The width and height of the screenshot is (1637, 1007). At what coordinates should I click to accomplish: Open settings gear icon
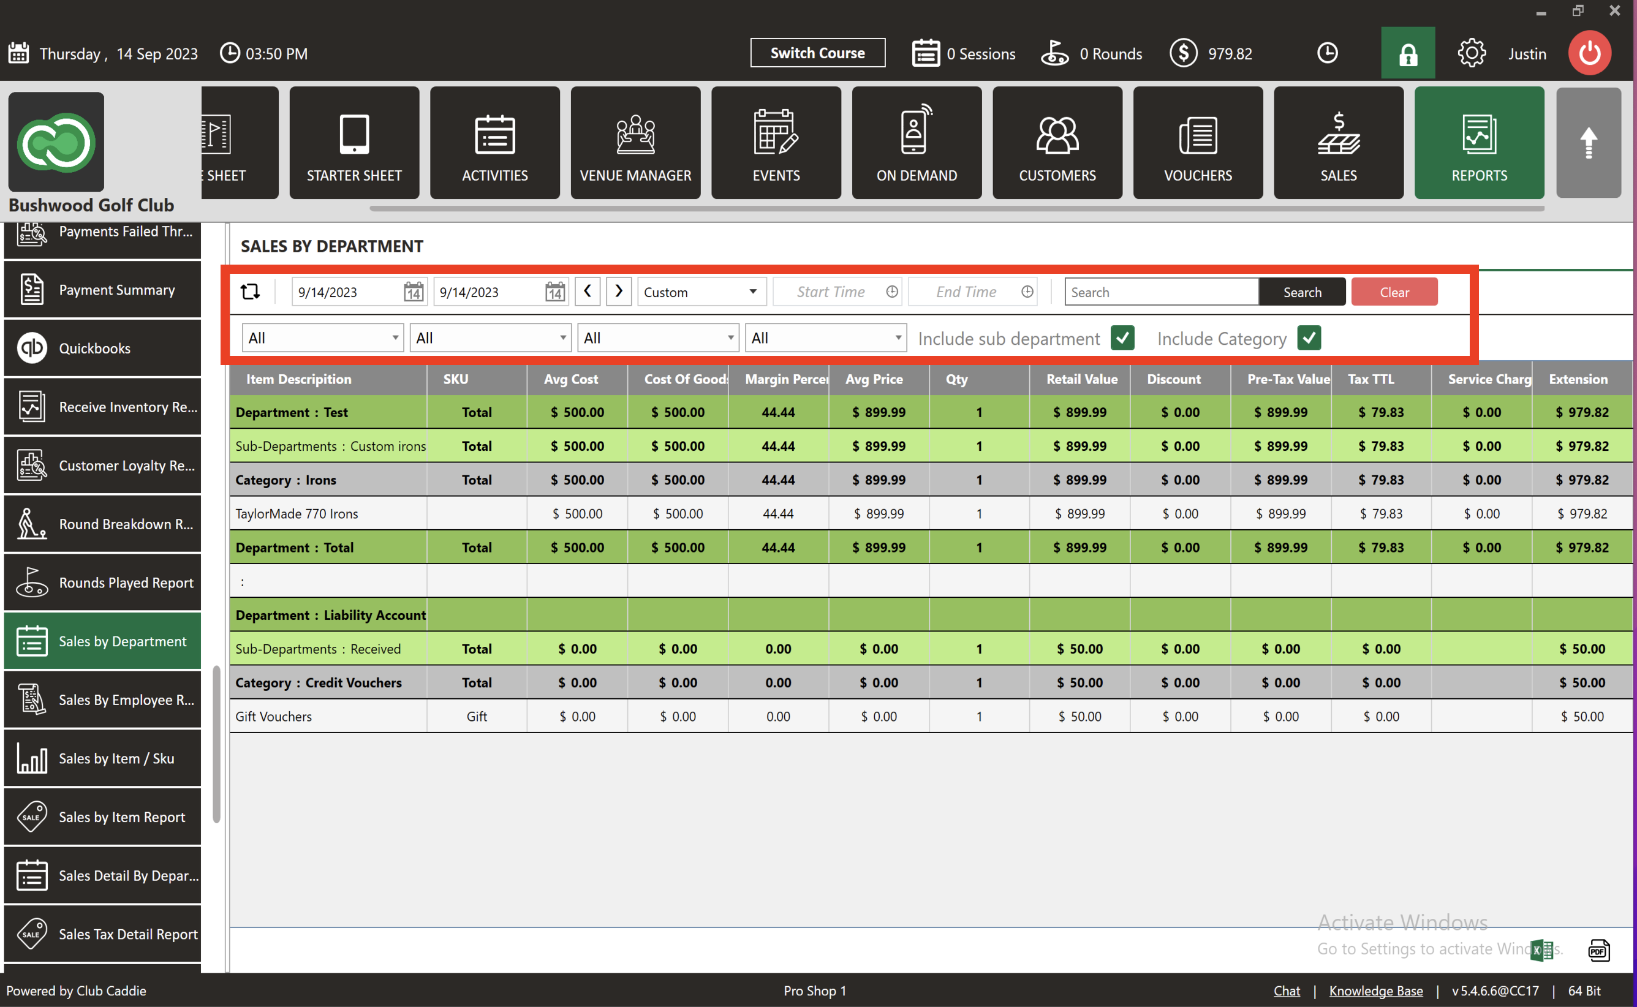point(1471,53)
